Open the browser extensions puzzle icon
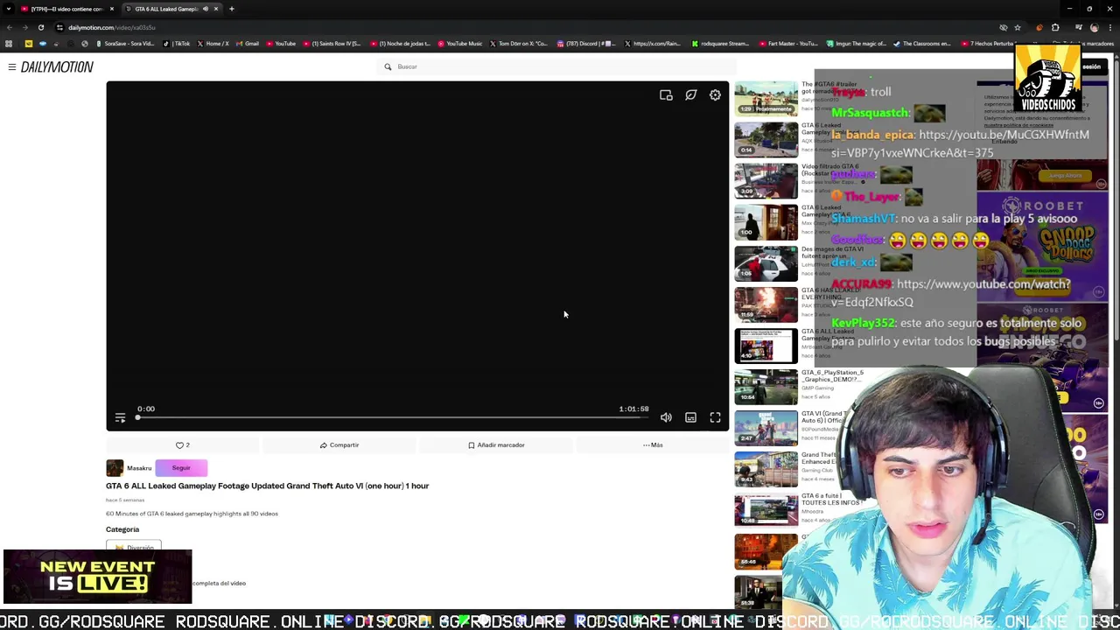 pos(1055,27)
